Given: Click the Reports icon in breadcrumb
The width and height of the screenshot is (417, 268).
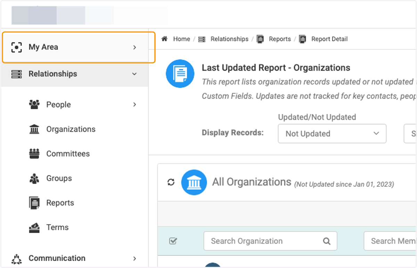Looking at the screenshot, I should coord(260,39).
